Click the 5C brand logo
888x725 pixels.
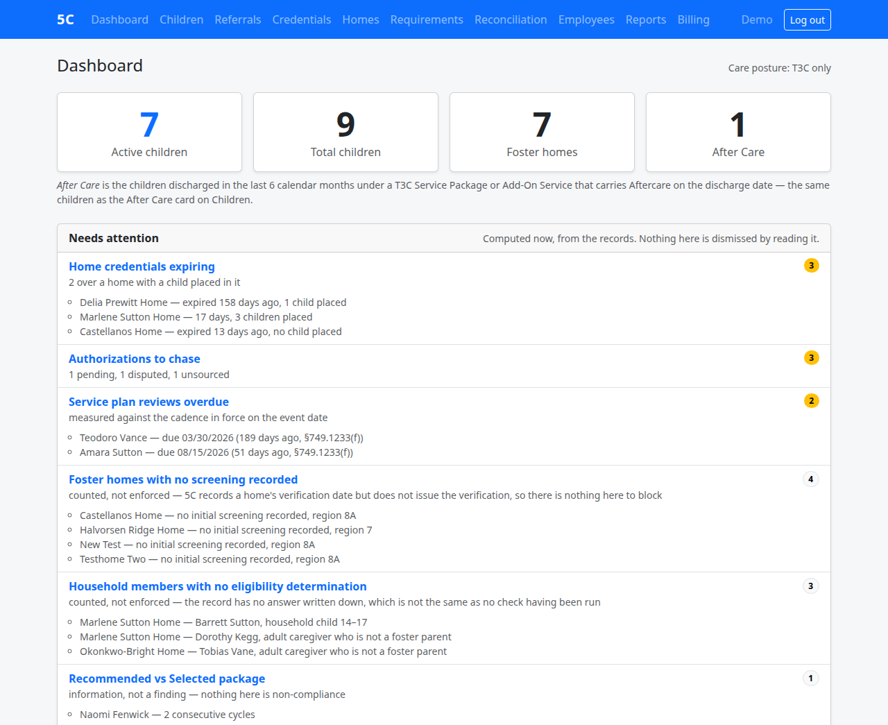(x=65, y=19)
